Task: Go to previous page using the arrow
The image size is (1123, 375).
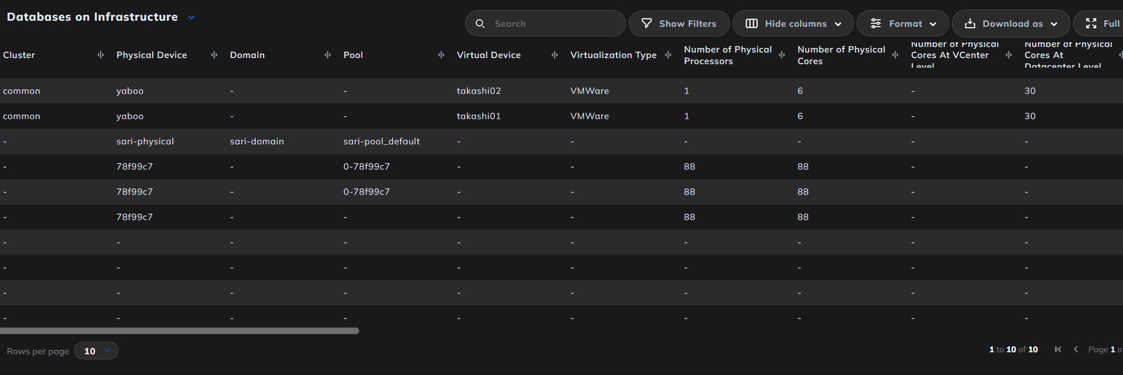Action: point(1076,349)
